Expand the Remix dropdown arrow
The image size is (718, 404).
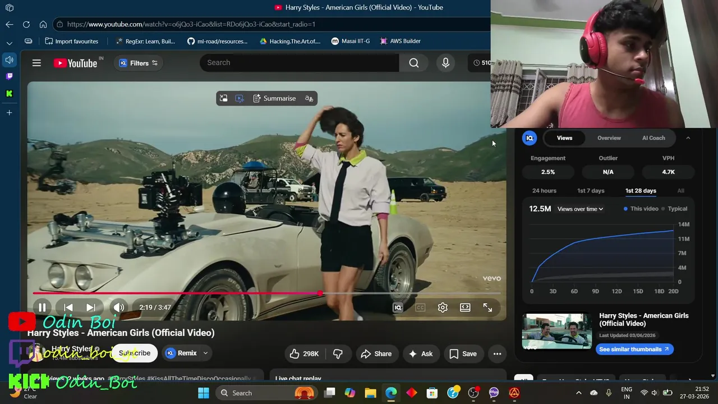[205, 353]
